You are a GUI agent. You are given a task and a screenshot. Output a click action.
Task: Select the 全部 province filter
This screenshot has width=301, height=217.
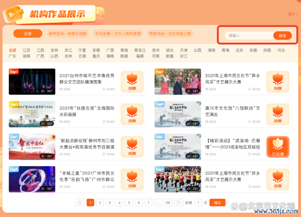13,50
